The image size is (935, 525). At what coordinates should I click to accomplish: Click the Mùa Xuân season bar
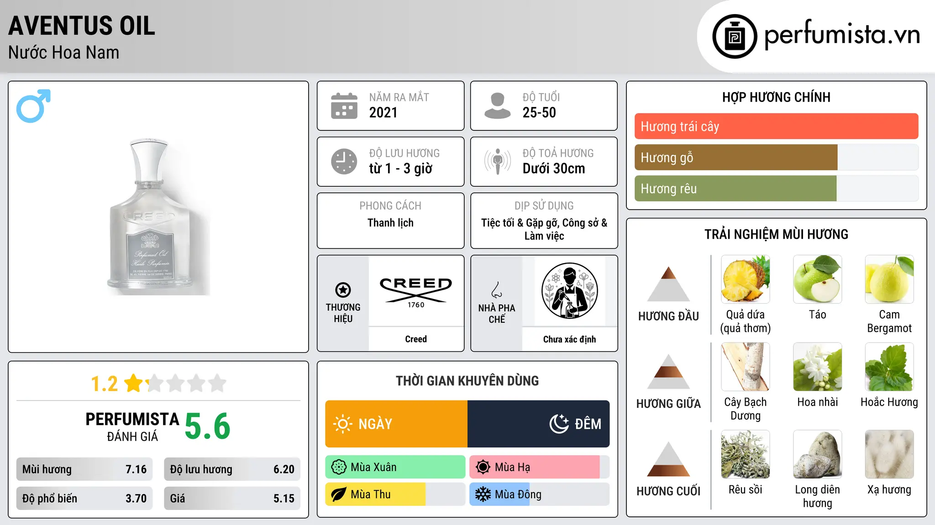[395, 467]
